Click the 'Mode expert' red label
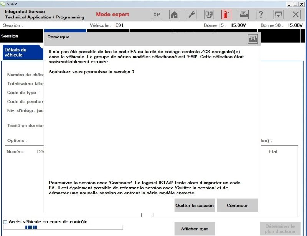 coord(112,14)
